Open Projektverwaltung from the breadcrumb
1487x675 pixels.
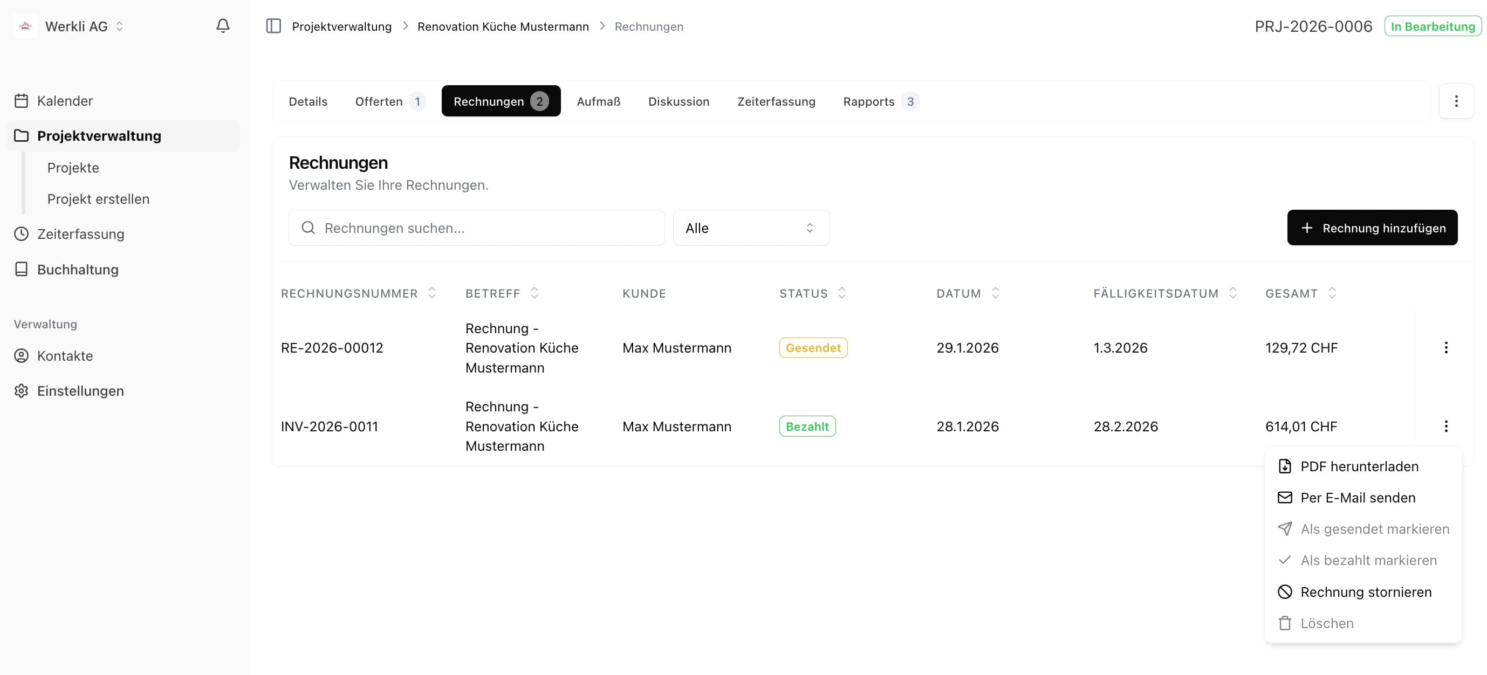coord(341,26)
